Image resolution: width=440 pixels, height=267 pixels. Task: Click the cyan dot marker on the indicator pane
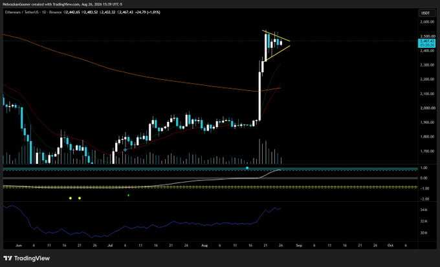point(247,168)
